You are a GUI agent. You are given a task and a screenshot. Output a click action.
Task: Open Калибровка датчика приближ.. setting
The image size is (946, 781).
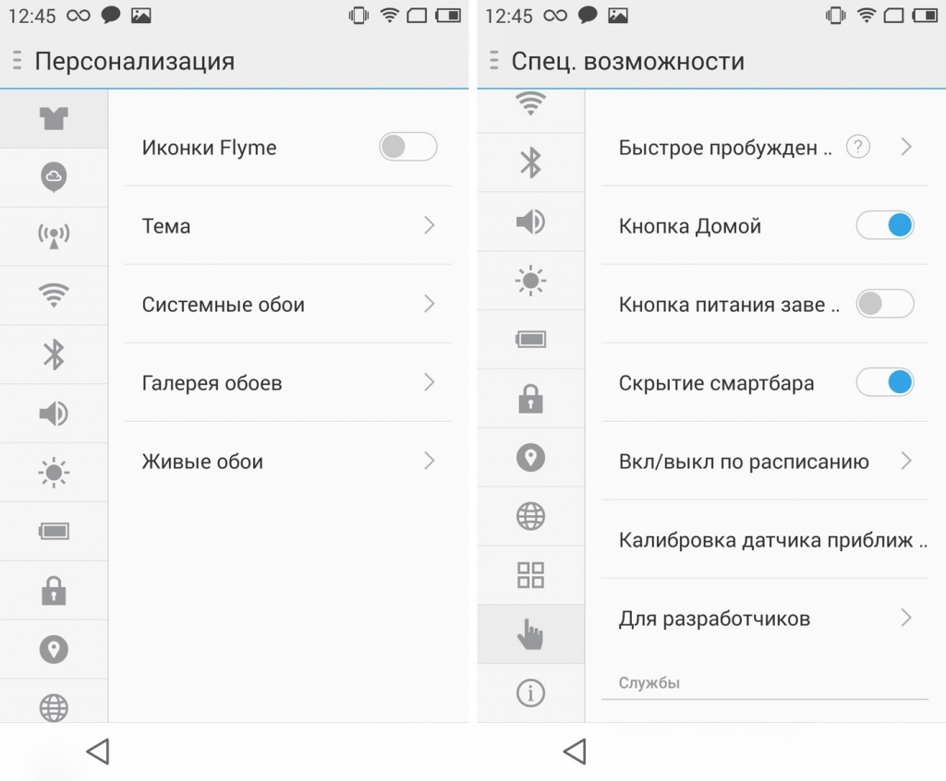765,539
